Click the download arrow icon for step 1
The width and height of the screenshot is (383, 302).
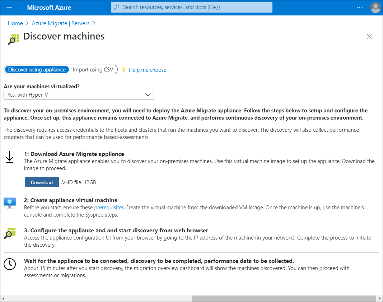[x=10, y=157]
